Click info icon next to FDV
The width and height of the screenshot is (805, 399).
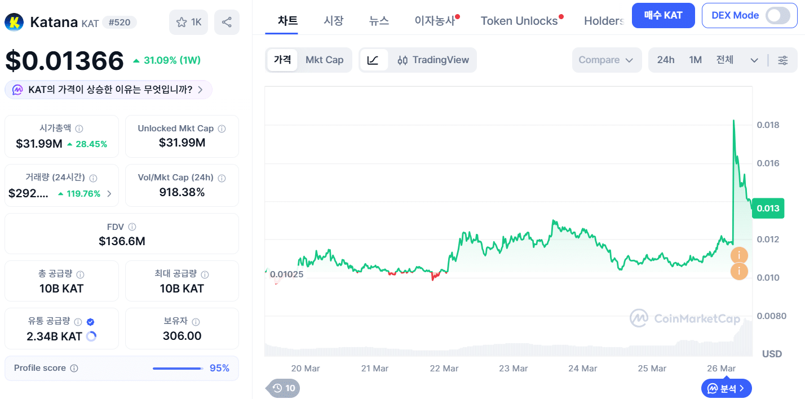(x=132, y=227)
